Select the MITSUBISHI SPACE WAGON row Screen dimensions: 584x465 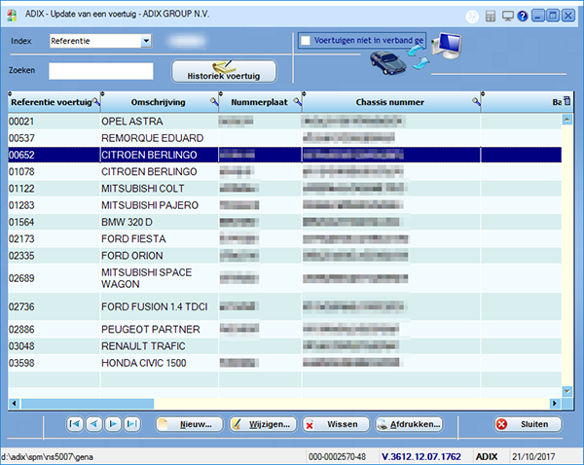pyautogui.click(x=284, y=278)
